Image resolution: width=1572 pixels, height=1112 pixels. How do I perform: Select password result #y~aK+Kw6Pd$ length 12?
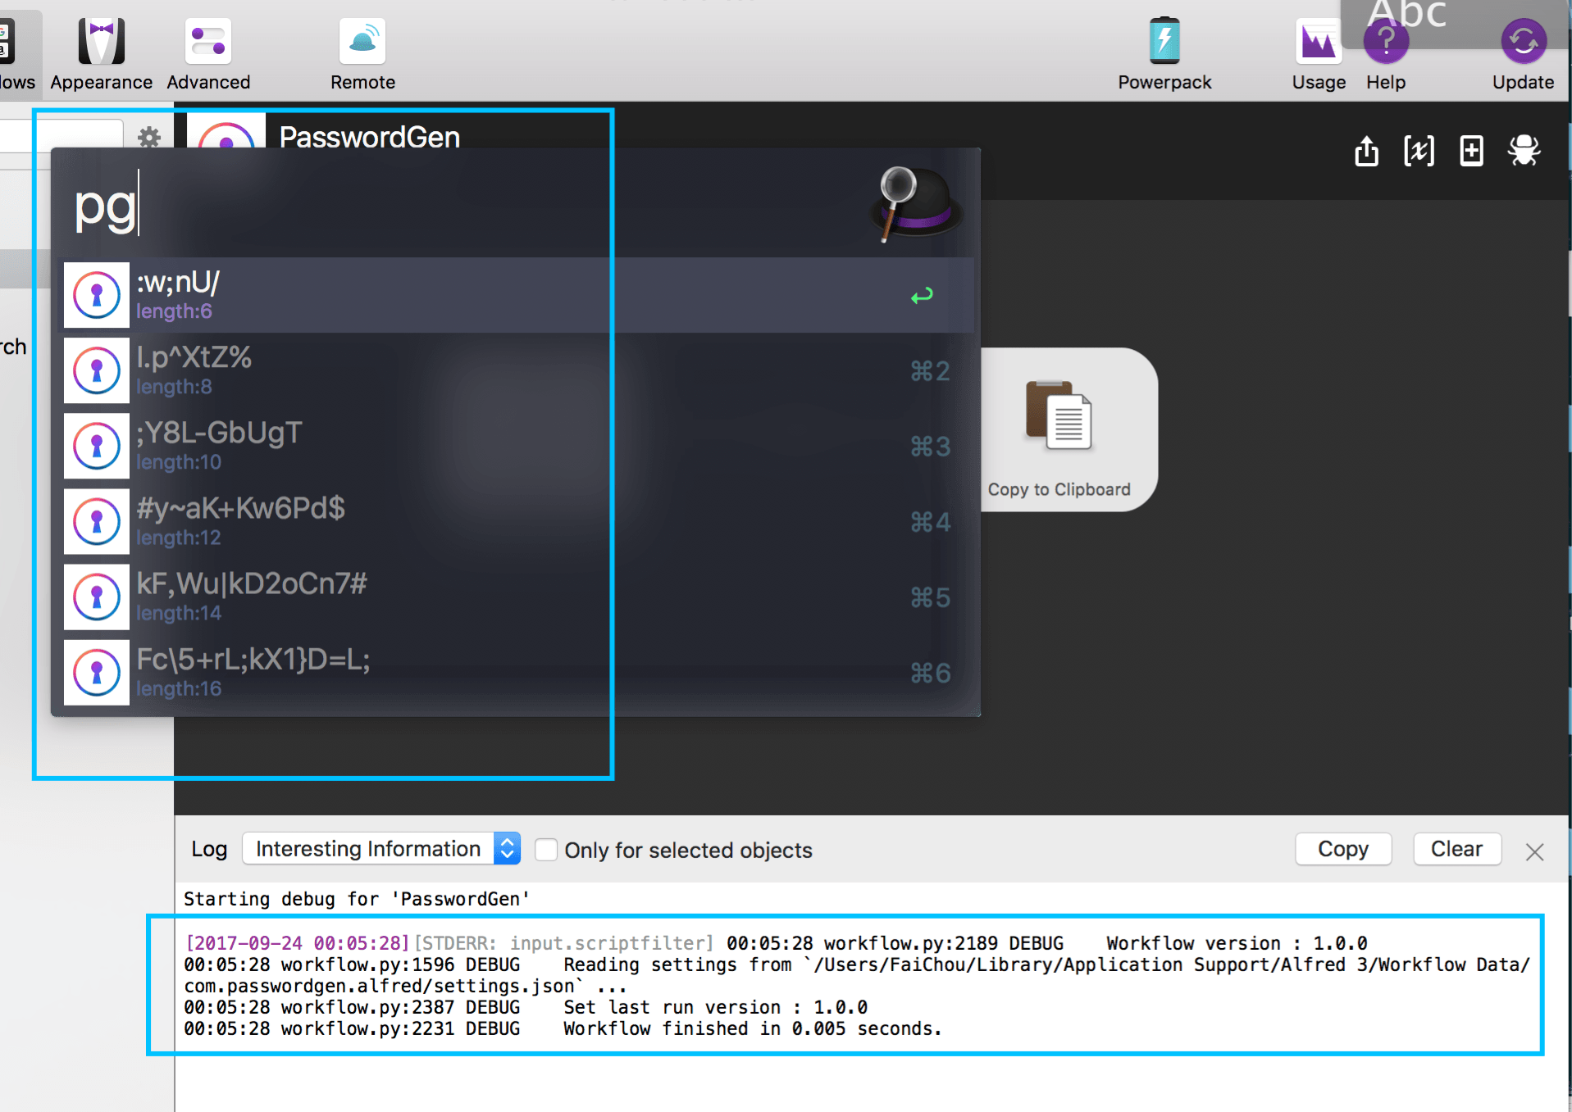coord(518,521)
